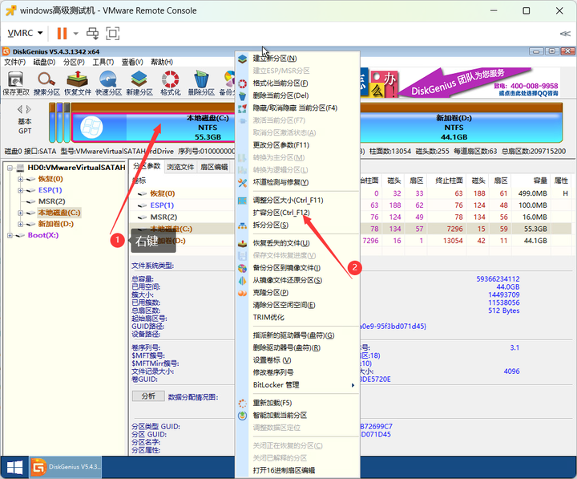Click the 坏道检测与修复 tools icon
Screen dimensions: 577x479
242,182
